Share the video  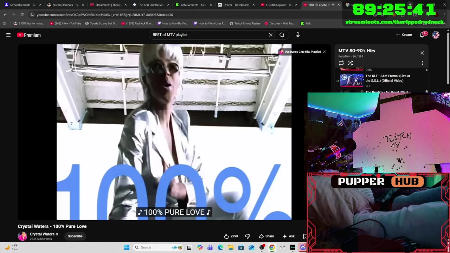tap(266, 236)
